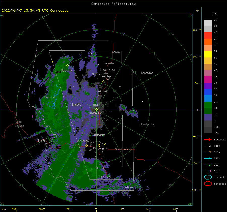
Task: Click the RedDeer city label
Action: pyautogui.click(x=107, y=76)
